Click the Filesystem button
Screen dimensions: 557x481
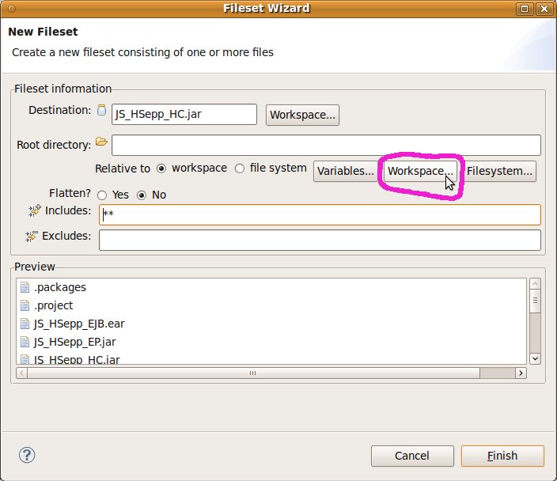click(x=499, y=171)
